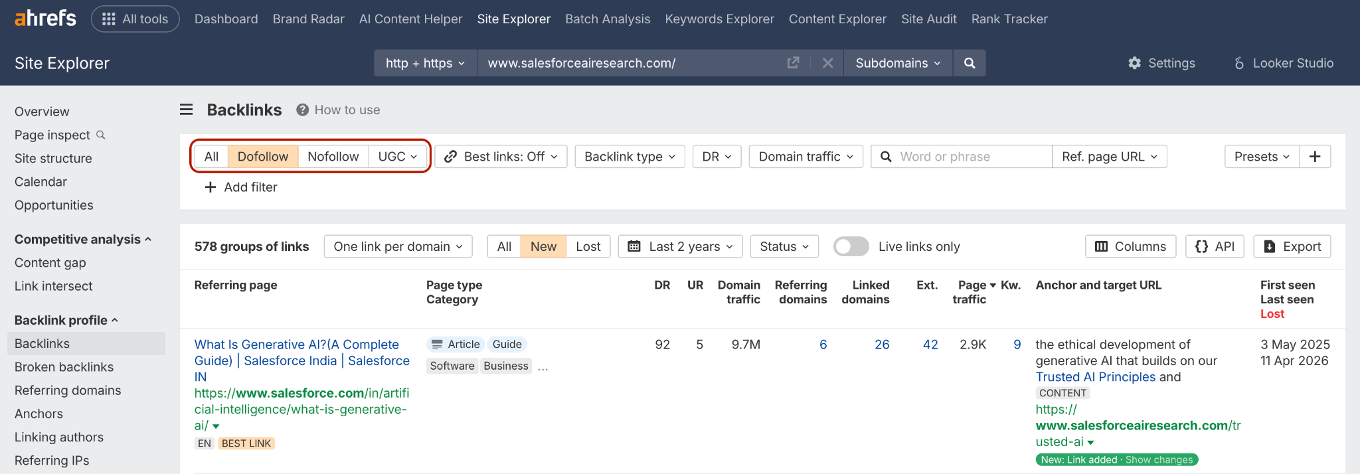The height and width of the screenshot is (474, 1360).
Task: Click the plus icon beside Presets
Action: (1315, 157)
